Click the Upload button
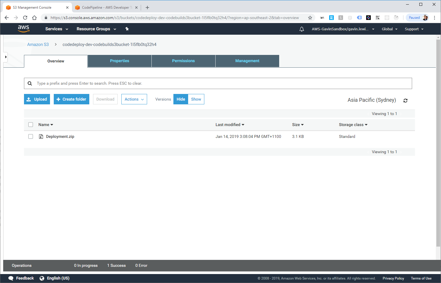441x283 pixels. [37, 99]
